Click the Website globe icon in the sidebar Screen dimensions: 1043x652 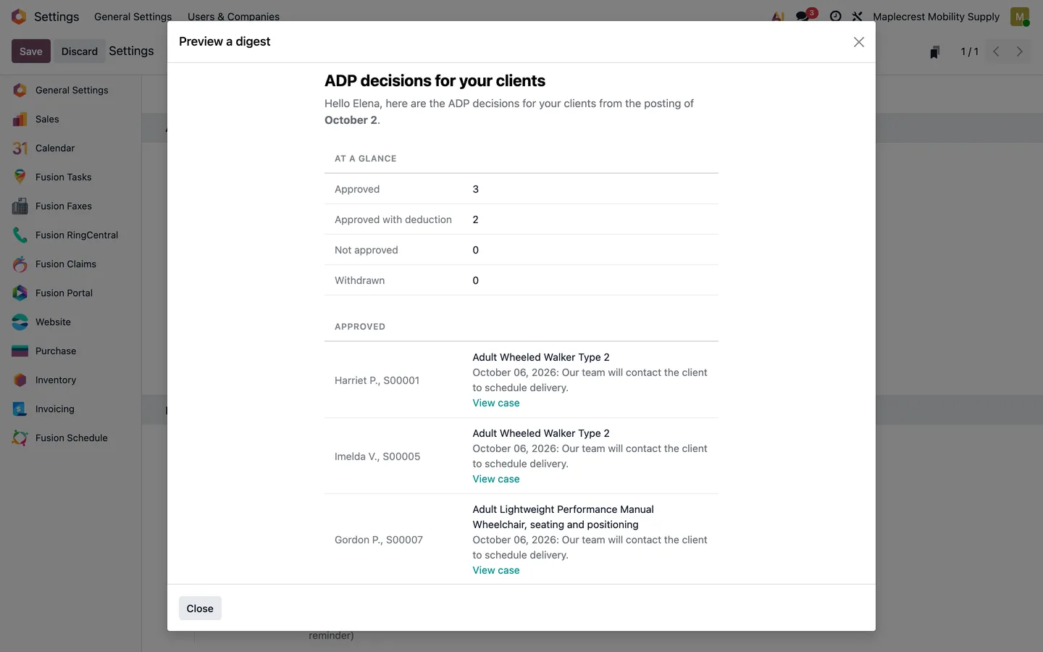click(20, 322)
